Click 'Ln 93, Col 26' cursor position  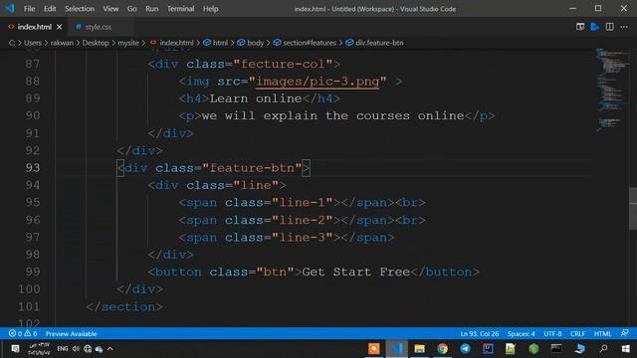480,334
